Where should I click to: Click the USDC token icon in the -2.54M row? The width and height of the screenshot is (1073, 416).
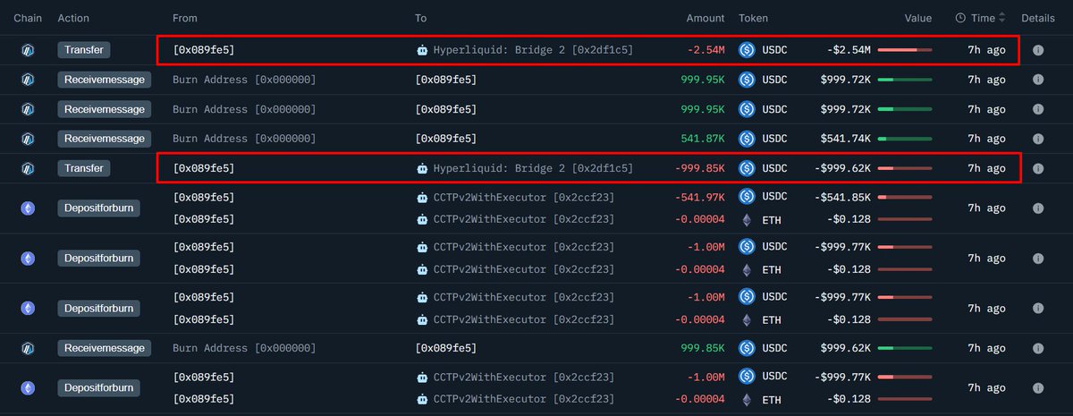click(747, 50)
